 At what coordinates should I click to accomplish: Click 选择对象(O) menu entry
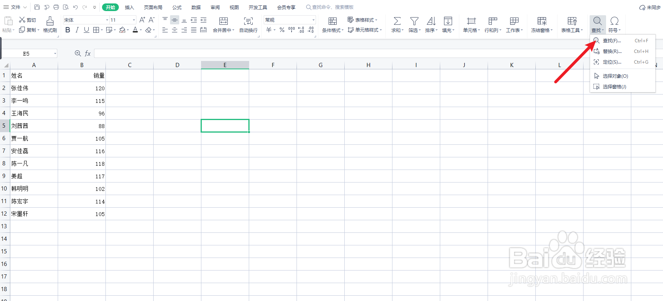(622, 76)
